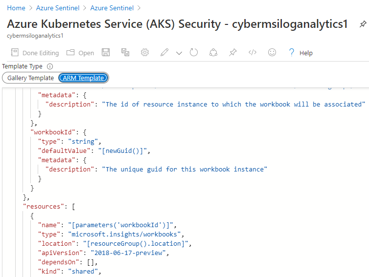Select ARM Template type

[83, 78]
